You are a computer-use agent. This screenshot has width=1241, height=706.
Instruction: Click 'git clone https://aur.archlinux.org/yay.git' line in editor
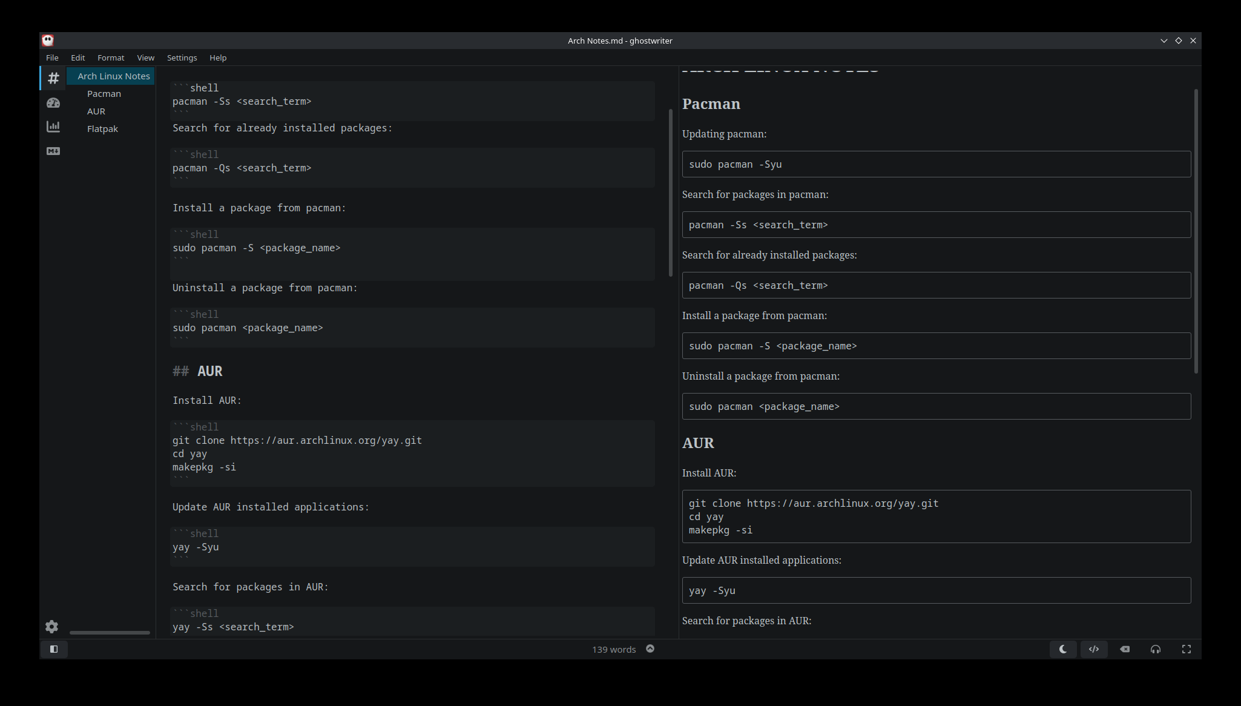tap(297, 440)
